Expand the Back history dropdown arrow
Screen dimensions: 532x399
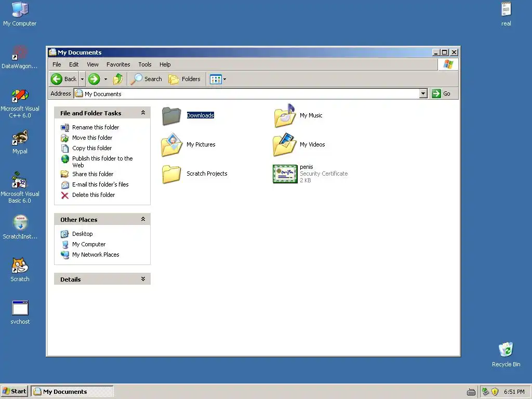tap(82, 79)
